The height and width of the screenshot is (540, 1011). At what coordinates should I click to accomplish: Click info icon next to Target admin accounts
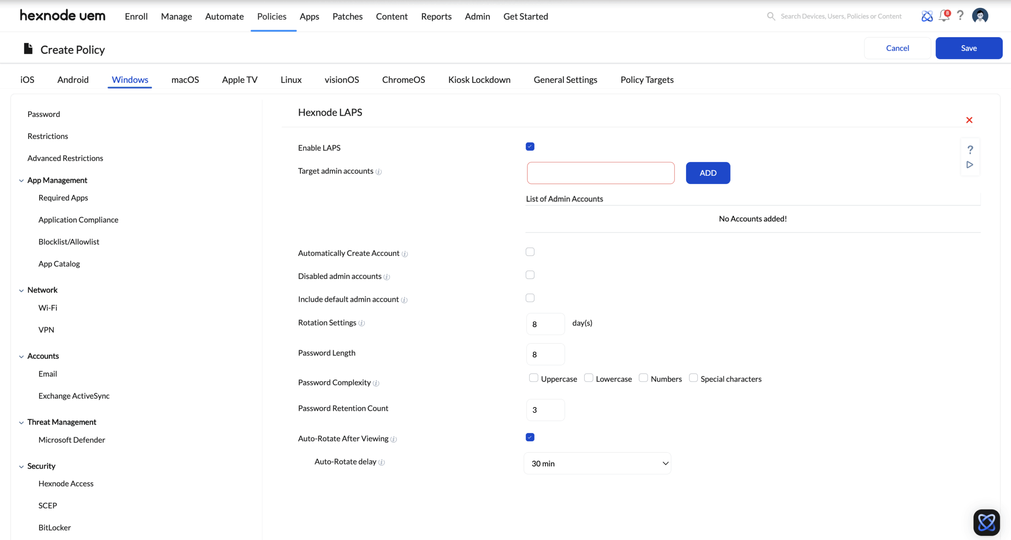[x=378, y=172]
